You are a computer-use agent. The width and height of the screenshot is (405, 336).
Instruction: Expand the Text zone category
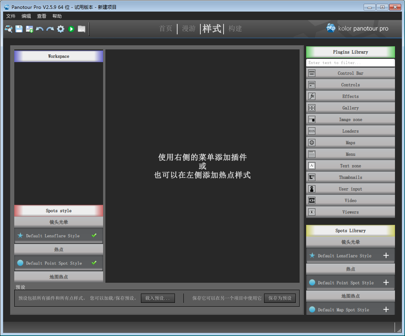tap(351, 165)
